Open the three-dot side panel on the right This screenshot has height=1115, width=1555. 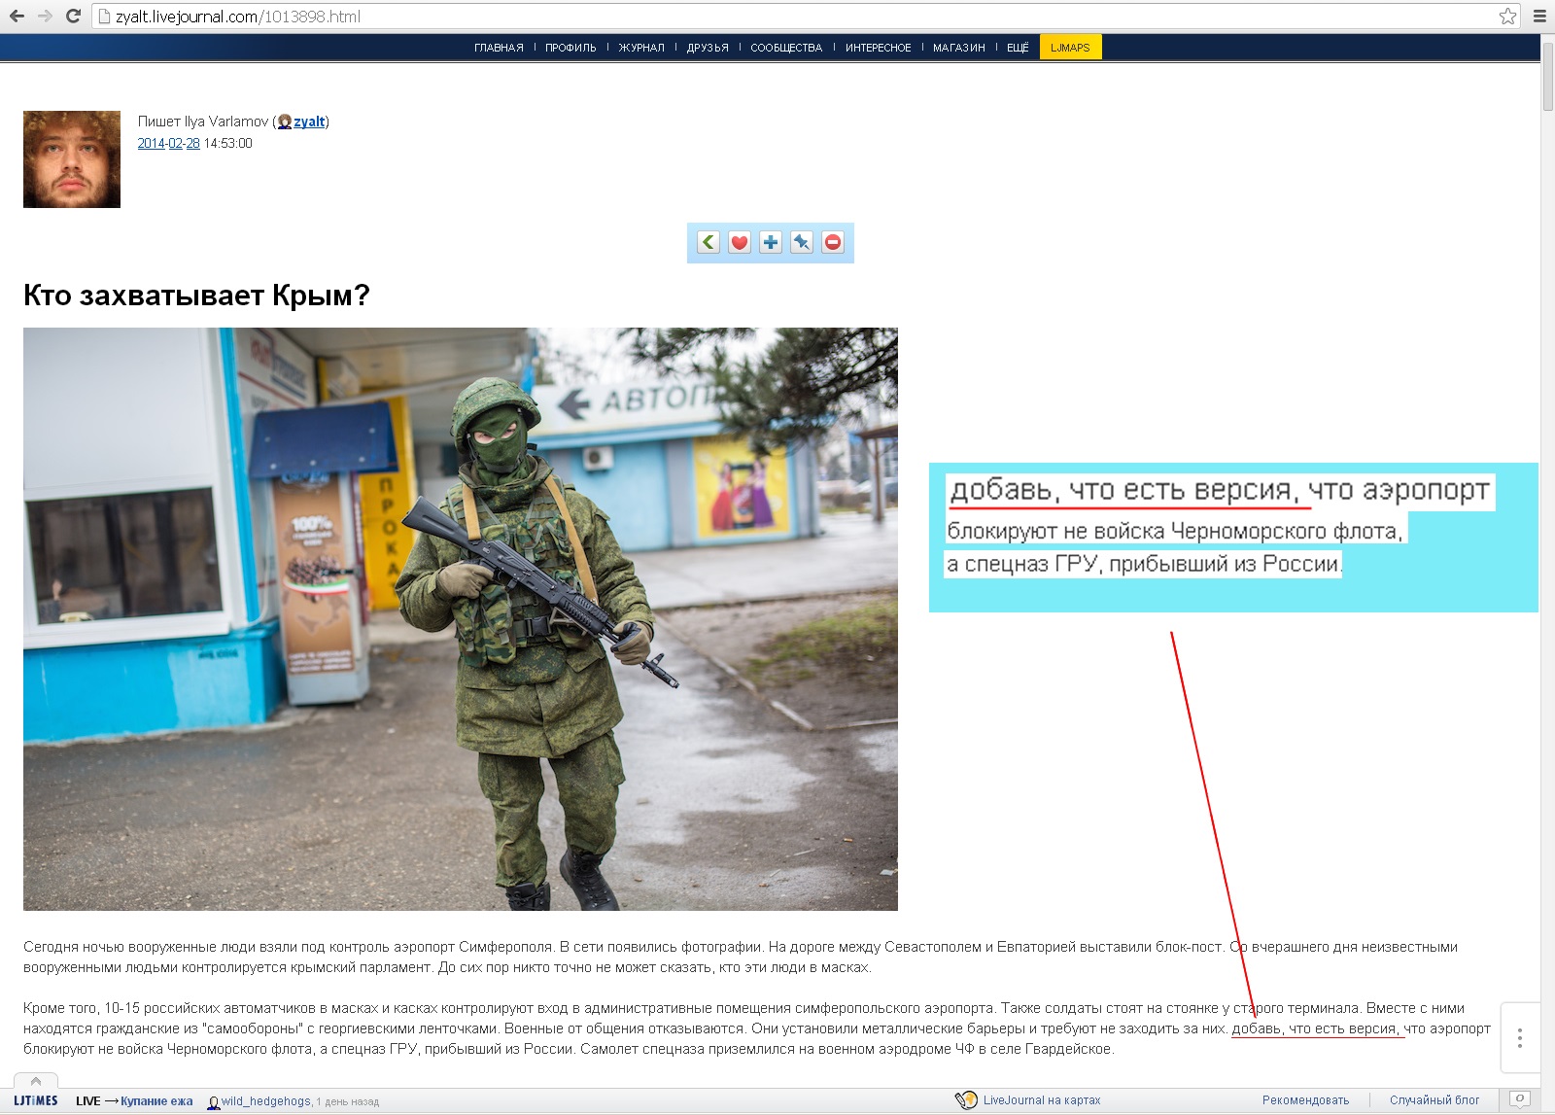coord(1520,1038)
